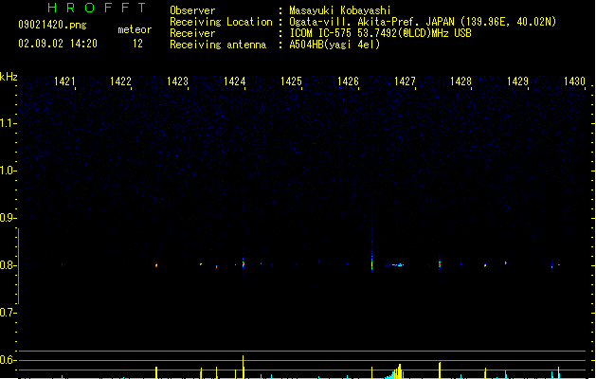Click the 0.8 frequency axis label

pyautogui.click(x=8, y=265)
